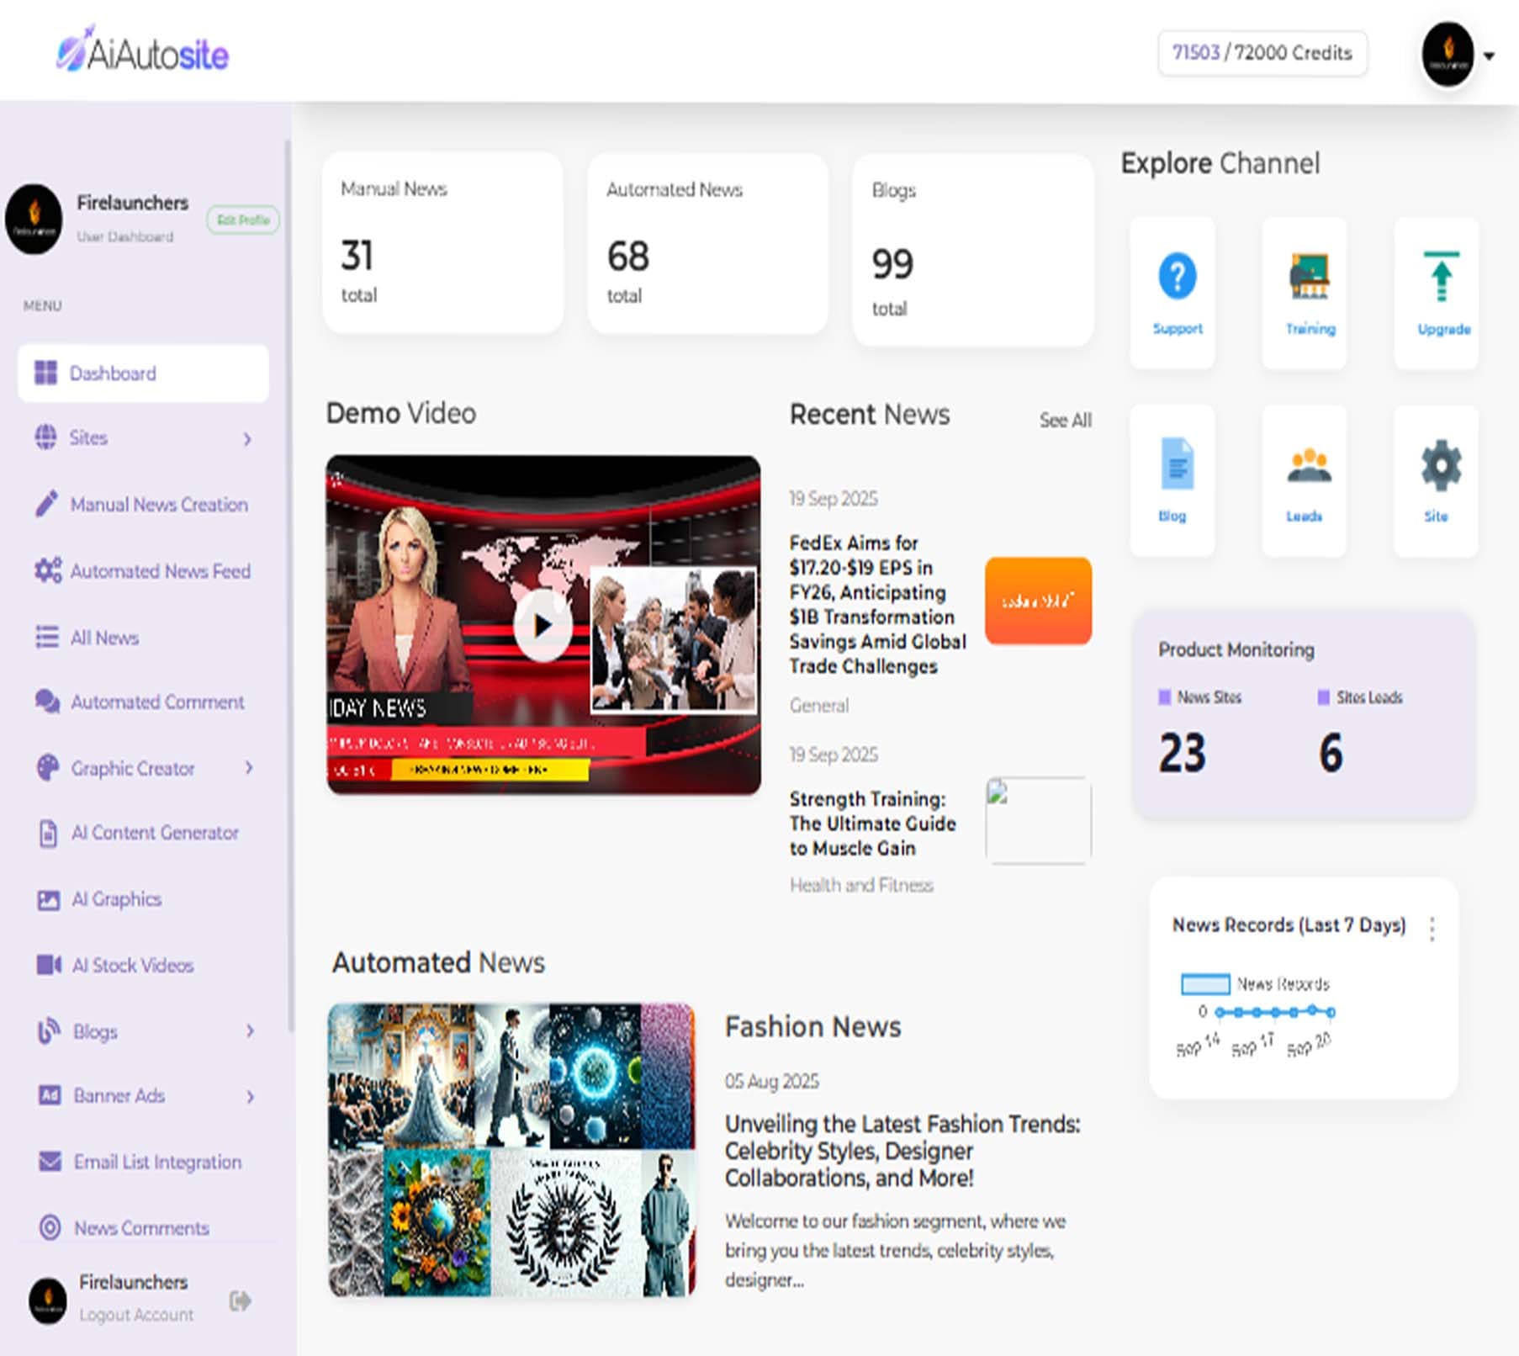Click See All recent news link
This screenshot has width=1519, height=1356.
1065,420
